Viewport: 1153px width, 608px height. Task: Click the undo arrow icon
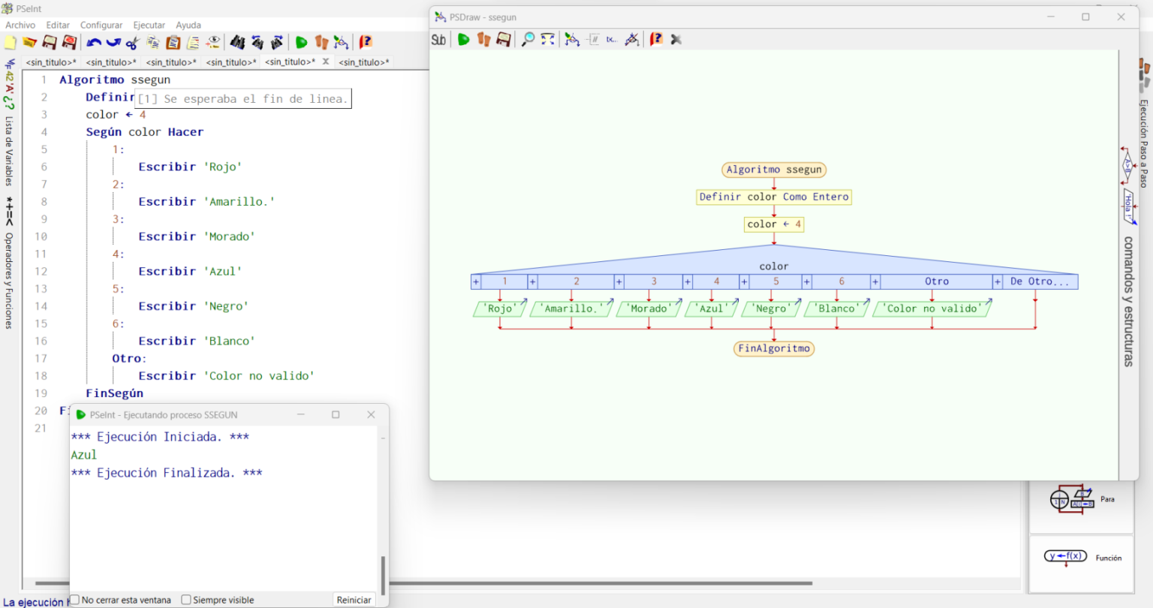93,42
